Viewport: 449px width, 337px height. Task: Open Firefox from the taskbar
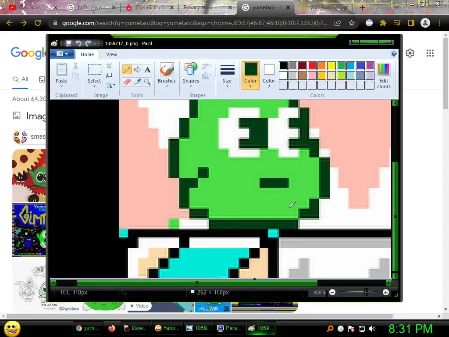[112, 328]
